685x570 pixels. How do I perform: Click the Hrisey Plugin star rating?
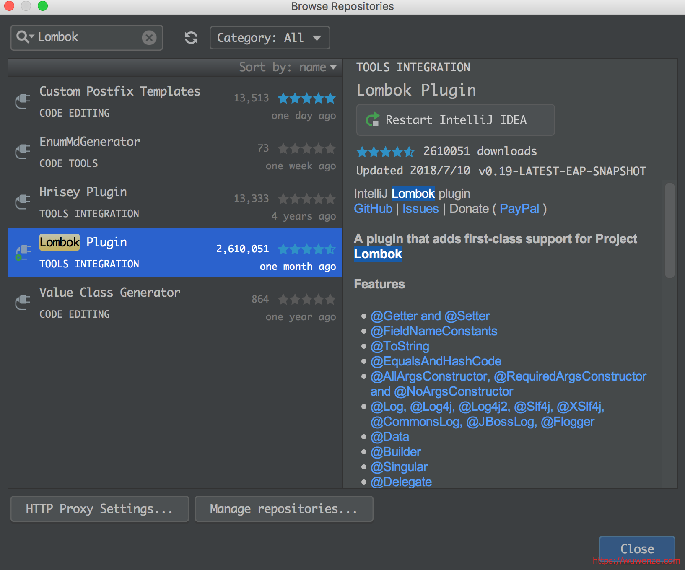click(307, 199)
